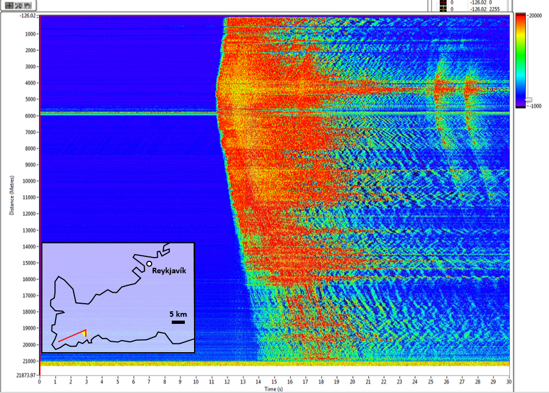Select the crosshair picking tool
The width and height of the screenshot is (549, 393).
pos(9,5)
